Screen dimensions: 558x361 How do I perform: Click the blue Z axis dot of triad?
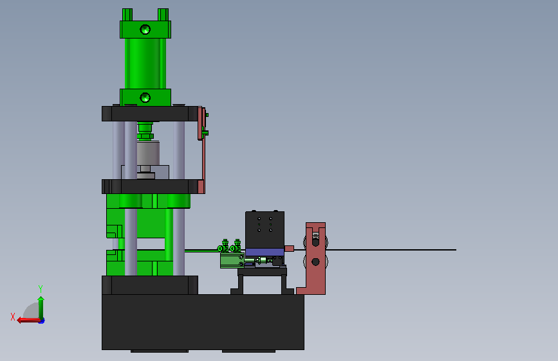(42, 321)
